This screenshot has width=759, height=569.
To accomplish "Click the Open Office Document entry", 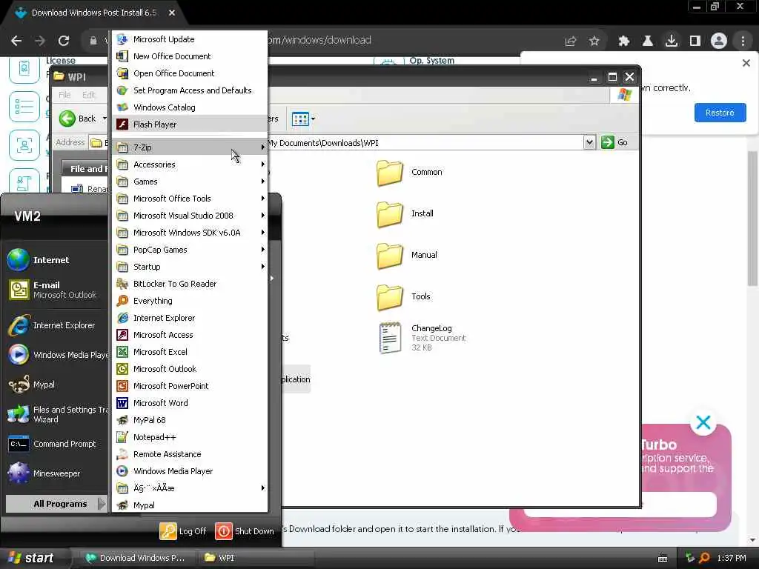I will pyautogui.click(x=189, y=73).
